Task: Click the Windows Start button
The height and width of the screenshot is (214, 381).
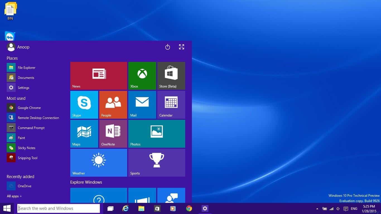Action: coord(7,208)
